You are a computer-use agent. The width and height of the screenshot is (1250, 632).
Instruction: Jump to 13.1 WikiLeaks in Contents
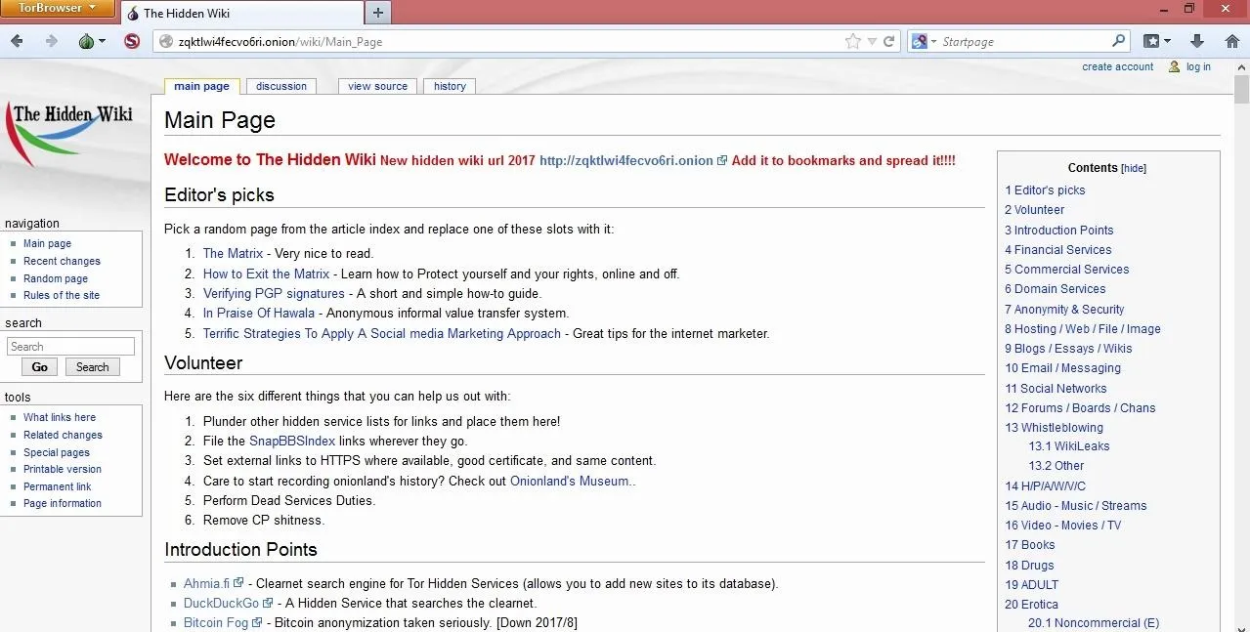click(1069, 446)
